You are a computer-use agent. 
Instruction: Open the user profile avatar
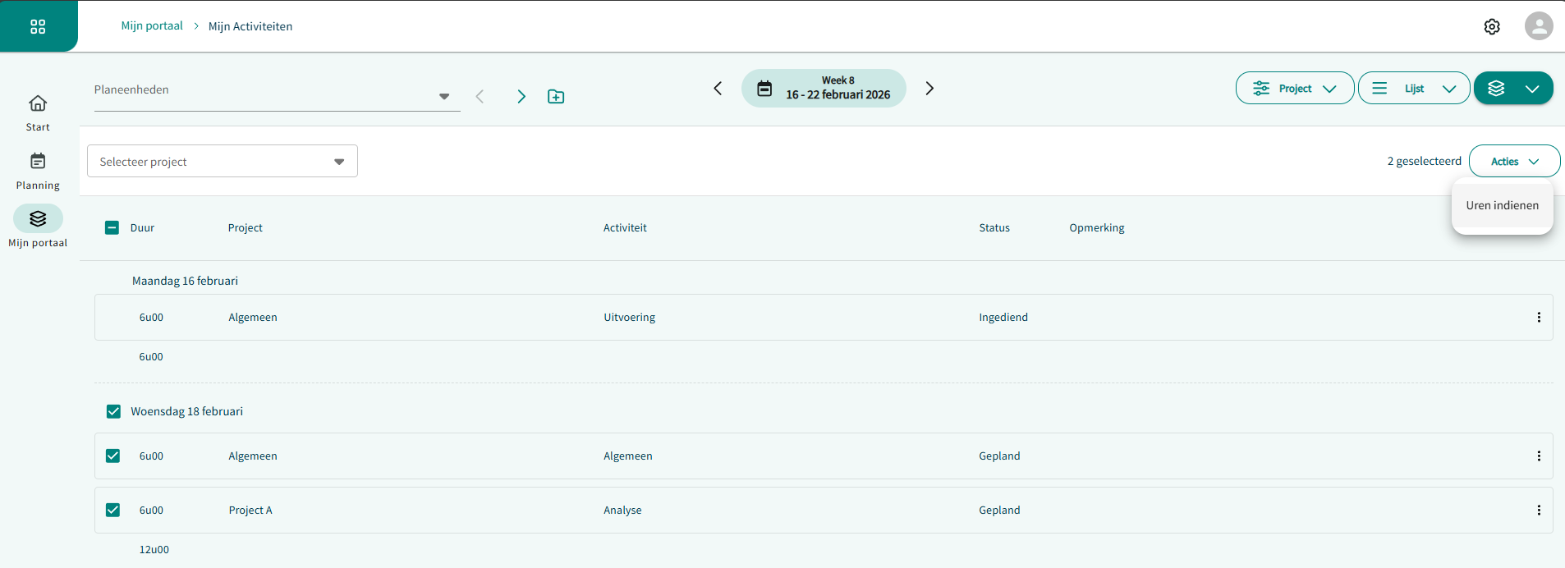[x=1538, y=26]
